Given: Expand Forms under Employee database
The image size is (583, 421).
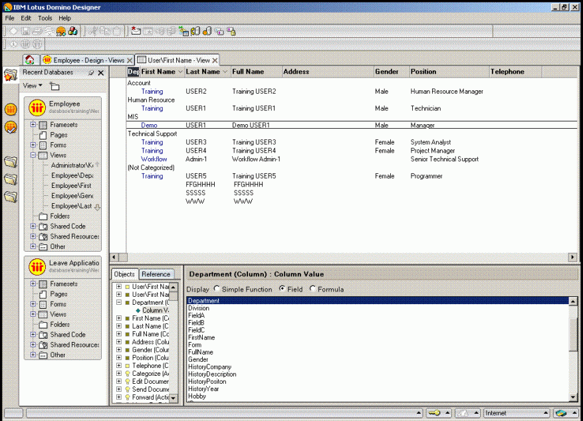Looking at the screenshot, I should [x=33, y=145].
